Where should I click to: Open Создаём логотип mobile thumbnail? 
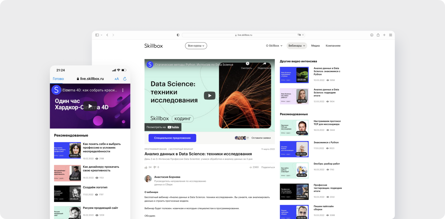[x=67, y=194]
